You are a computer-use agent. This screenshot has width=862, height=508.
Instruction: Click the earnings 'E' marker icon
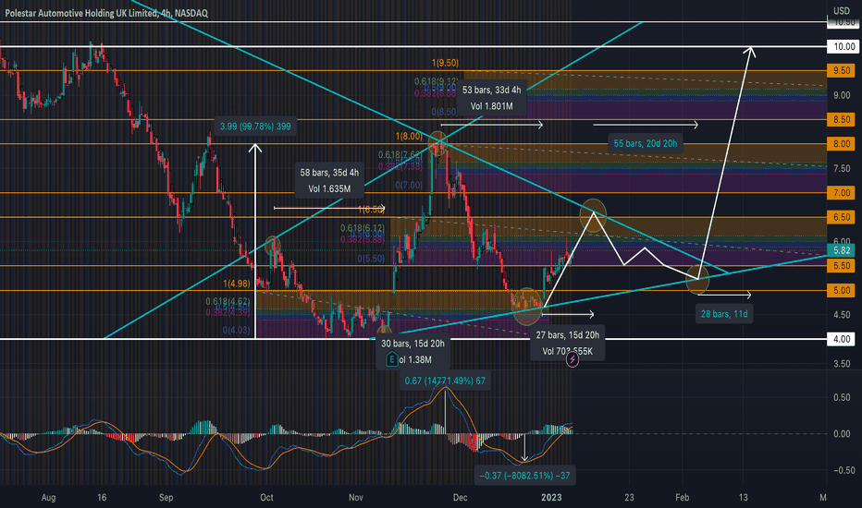point(391,359)
